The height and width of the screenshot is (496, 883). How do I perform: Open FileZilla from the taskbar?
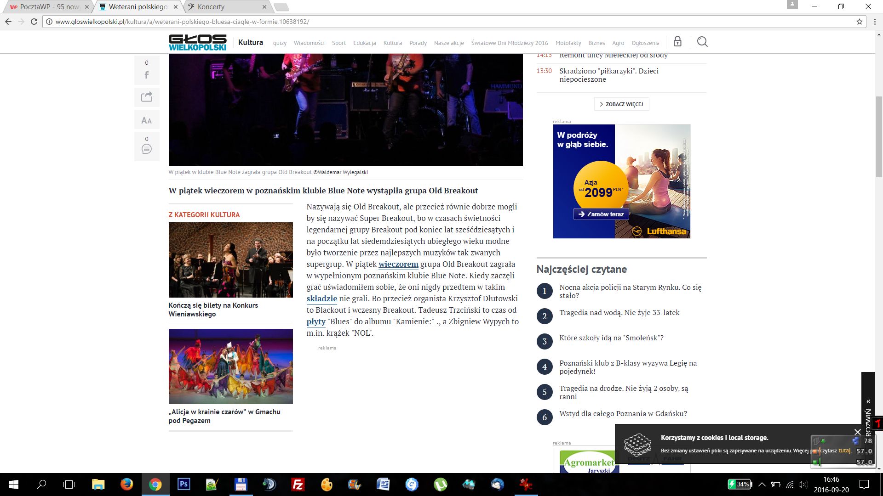point(298,485)
